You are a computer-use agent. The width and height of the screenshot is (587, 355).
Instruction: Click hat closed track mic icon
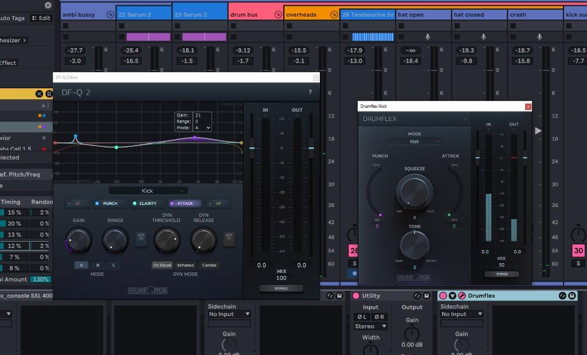pyautogui.click(x=483, y=37)
